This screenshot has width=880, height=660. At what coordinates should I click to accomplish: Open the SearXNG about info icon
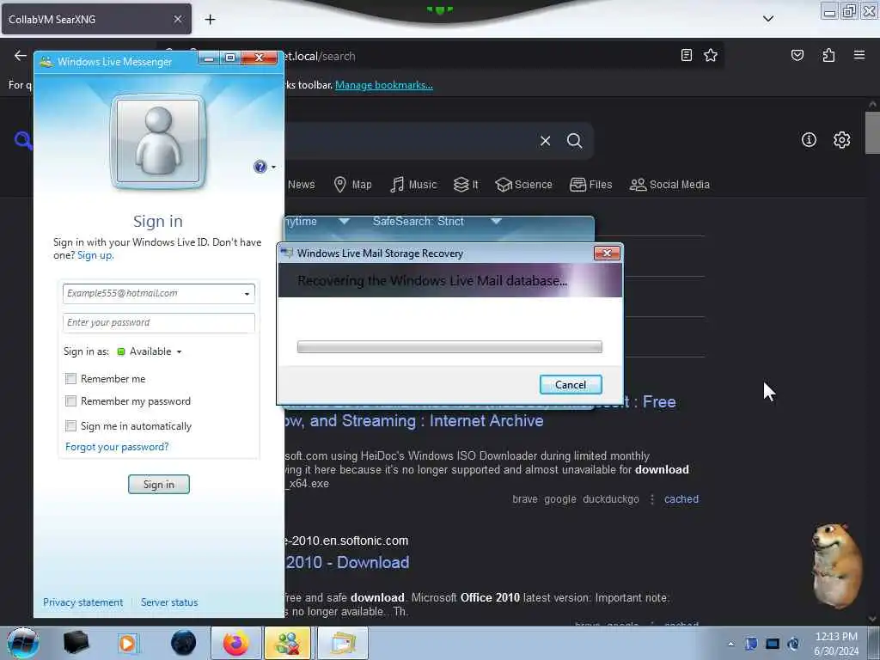click(809, 140)
